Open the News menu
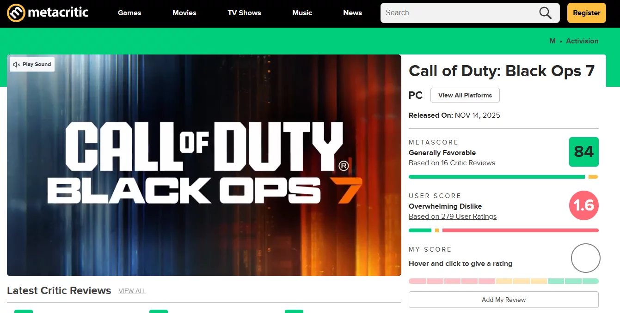This screenshot has width=620, height=313. pos(353,13)
